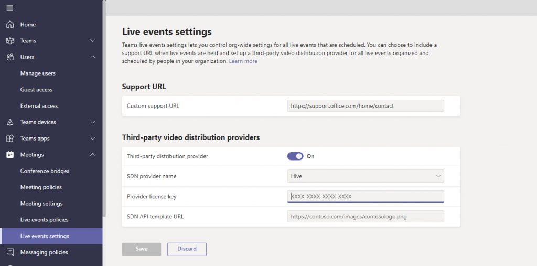Turn off Third-party distribution provider toggle

tap(295, 156)
